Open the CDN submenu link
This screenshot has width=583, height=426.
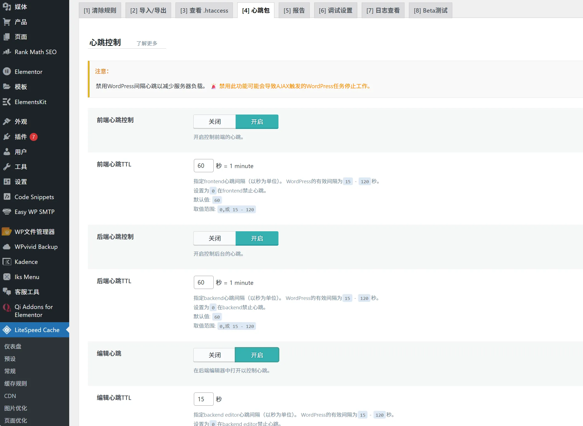pos(10,396)
